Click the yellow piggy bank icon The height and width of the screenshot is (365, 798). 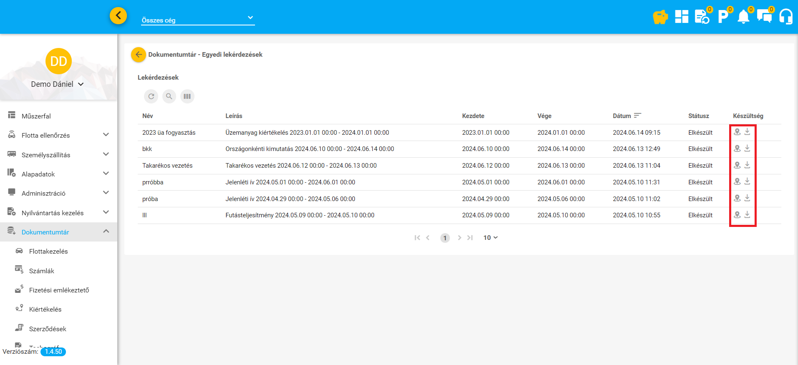(x=660, y=17)
